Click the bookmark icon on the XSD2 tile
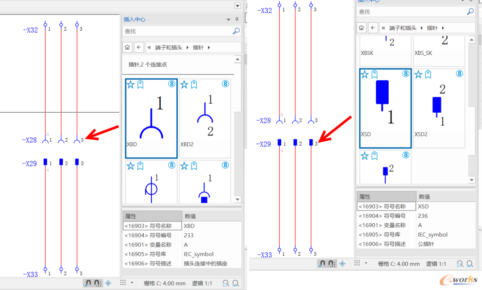The width and height of the screenshot is (482, 290). [x=428, y=74]
